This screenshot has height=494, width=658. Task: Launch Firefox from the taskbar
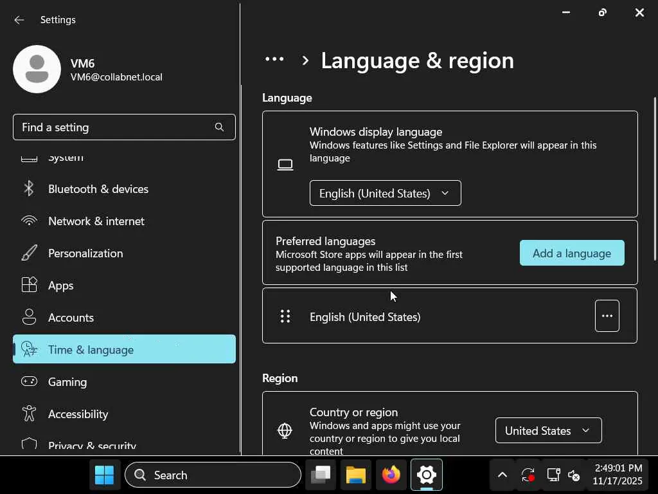(391, 475)
